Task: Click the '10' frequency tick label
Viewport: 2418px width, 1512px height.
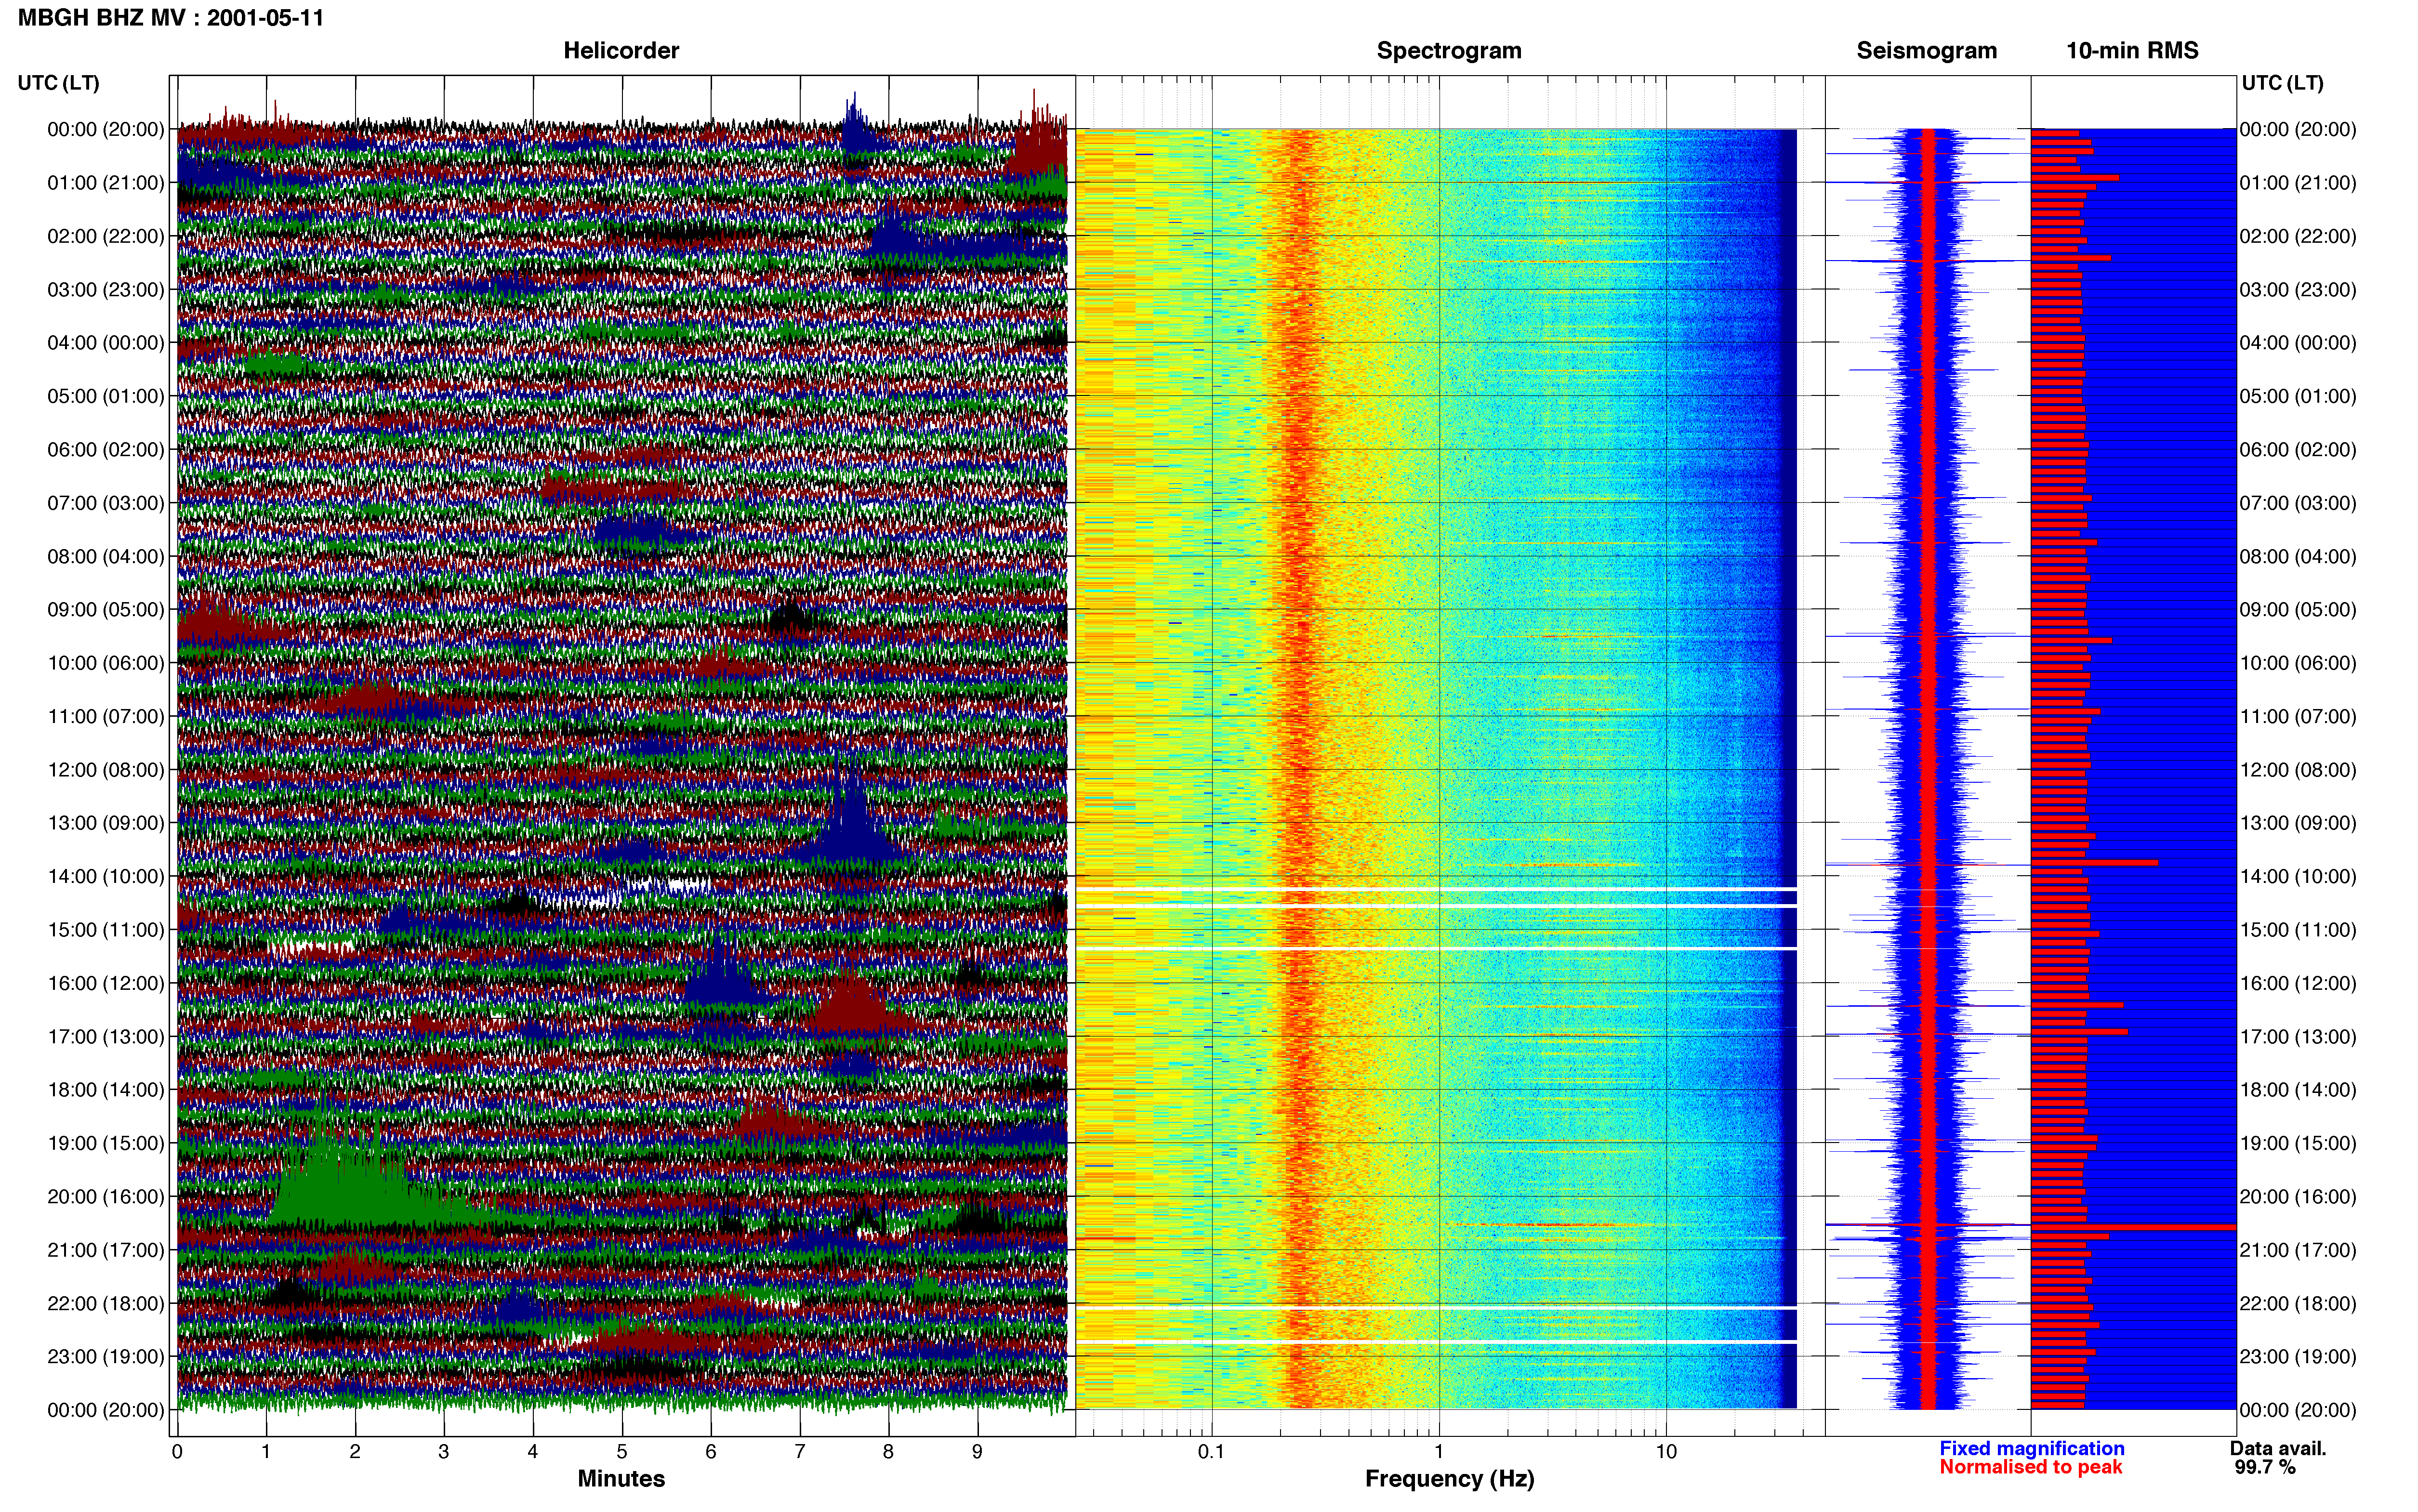Action: [1666, 1452]
